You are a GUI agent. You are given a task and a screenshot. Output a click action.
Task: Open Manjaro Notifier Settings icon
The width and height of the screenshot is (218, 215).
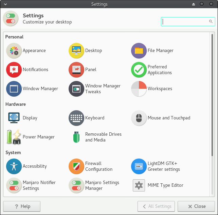click(14, 185)
